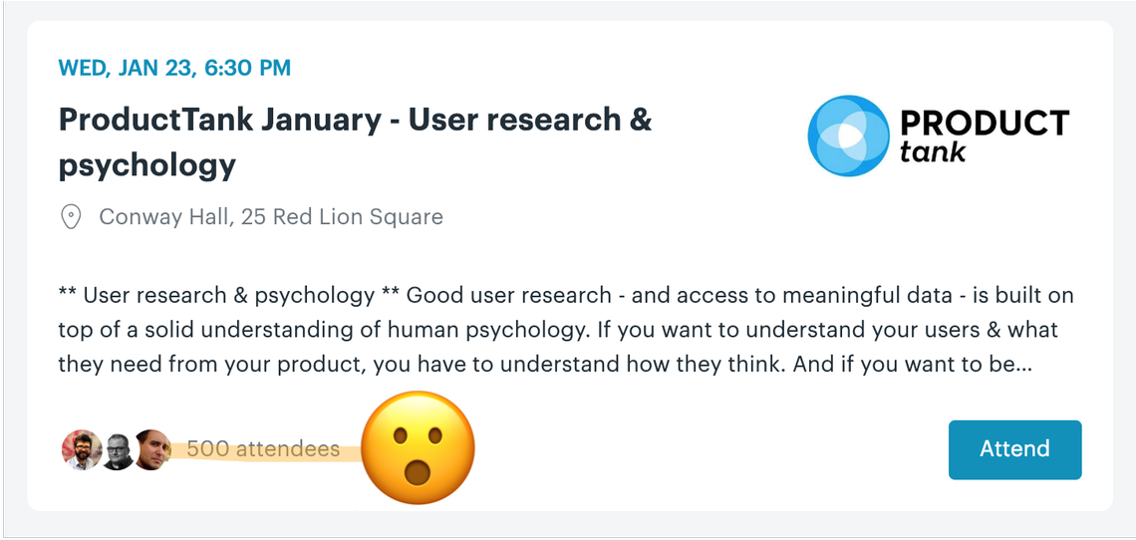Click the word 'psychology' in event title

tap(147, 166)
